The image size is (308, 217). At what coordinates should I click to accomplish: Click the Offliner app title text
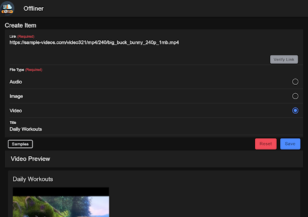[x=34, y=8]
